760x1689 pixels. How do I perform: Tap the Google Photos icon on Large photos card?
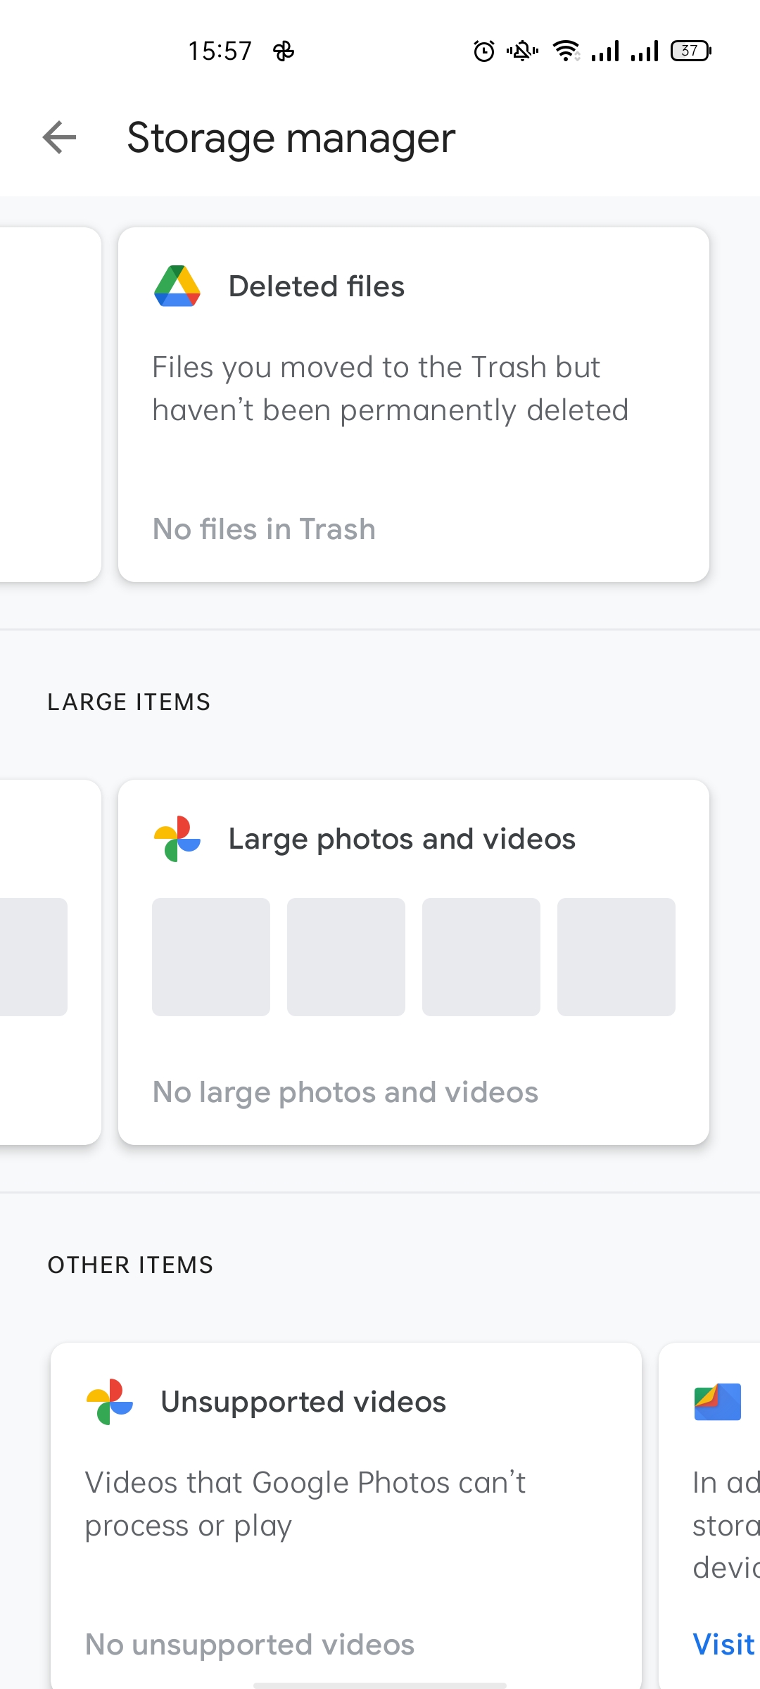click(177, 839)
